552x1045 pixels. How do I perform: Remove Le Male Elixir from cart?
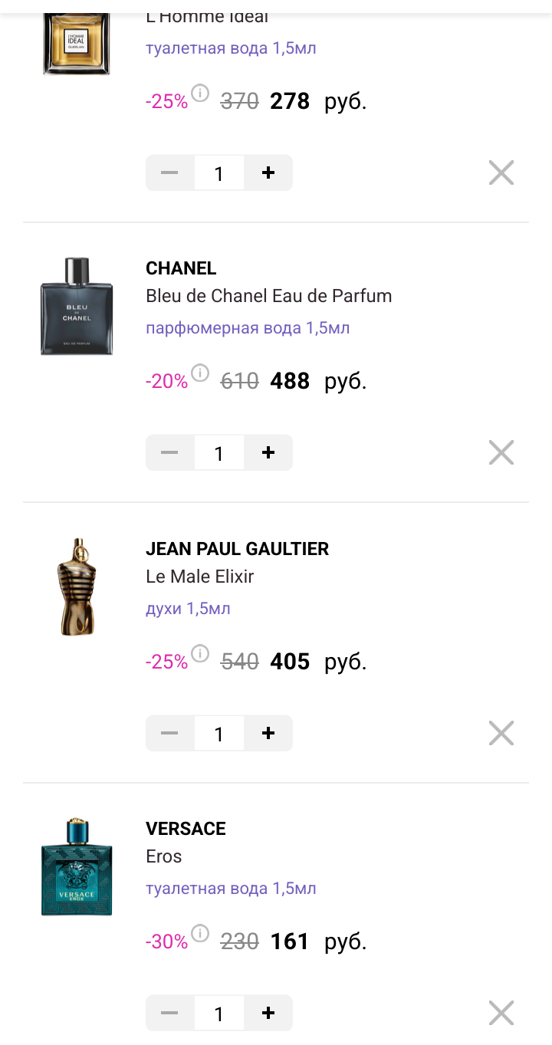tap(501, 734)
